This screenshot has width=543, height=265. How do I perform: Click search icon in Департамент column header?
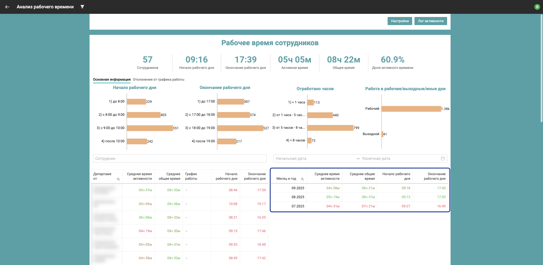coord(118,179)
